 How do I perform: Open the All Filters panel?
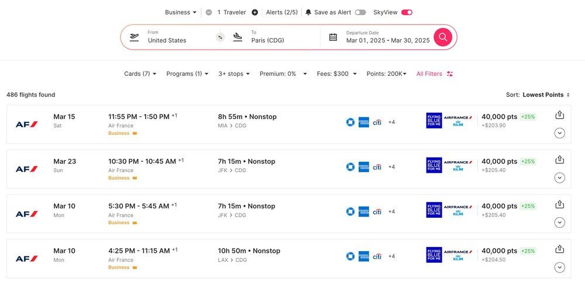(x=434, y=74)
